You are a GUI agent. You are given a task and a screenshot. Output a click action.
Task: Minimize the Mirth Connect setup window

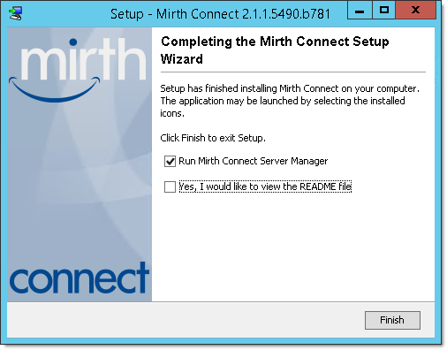point(360,11)
